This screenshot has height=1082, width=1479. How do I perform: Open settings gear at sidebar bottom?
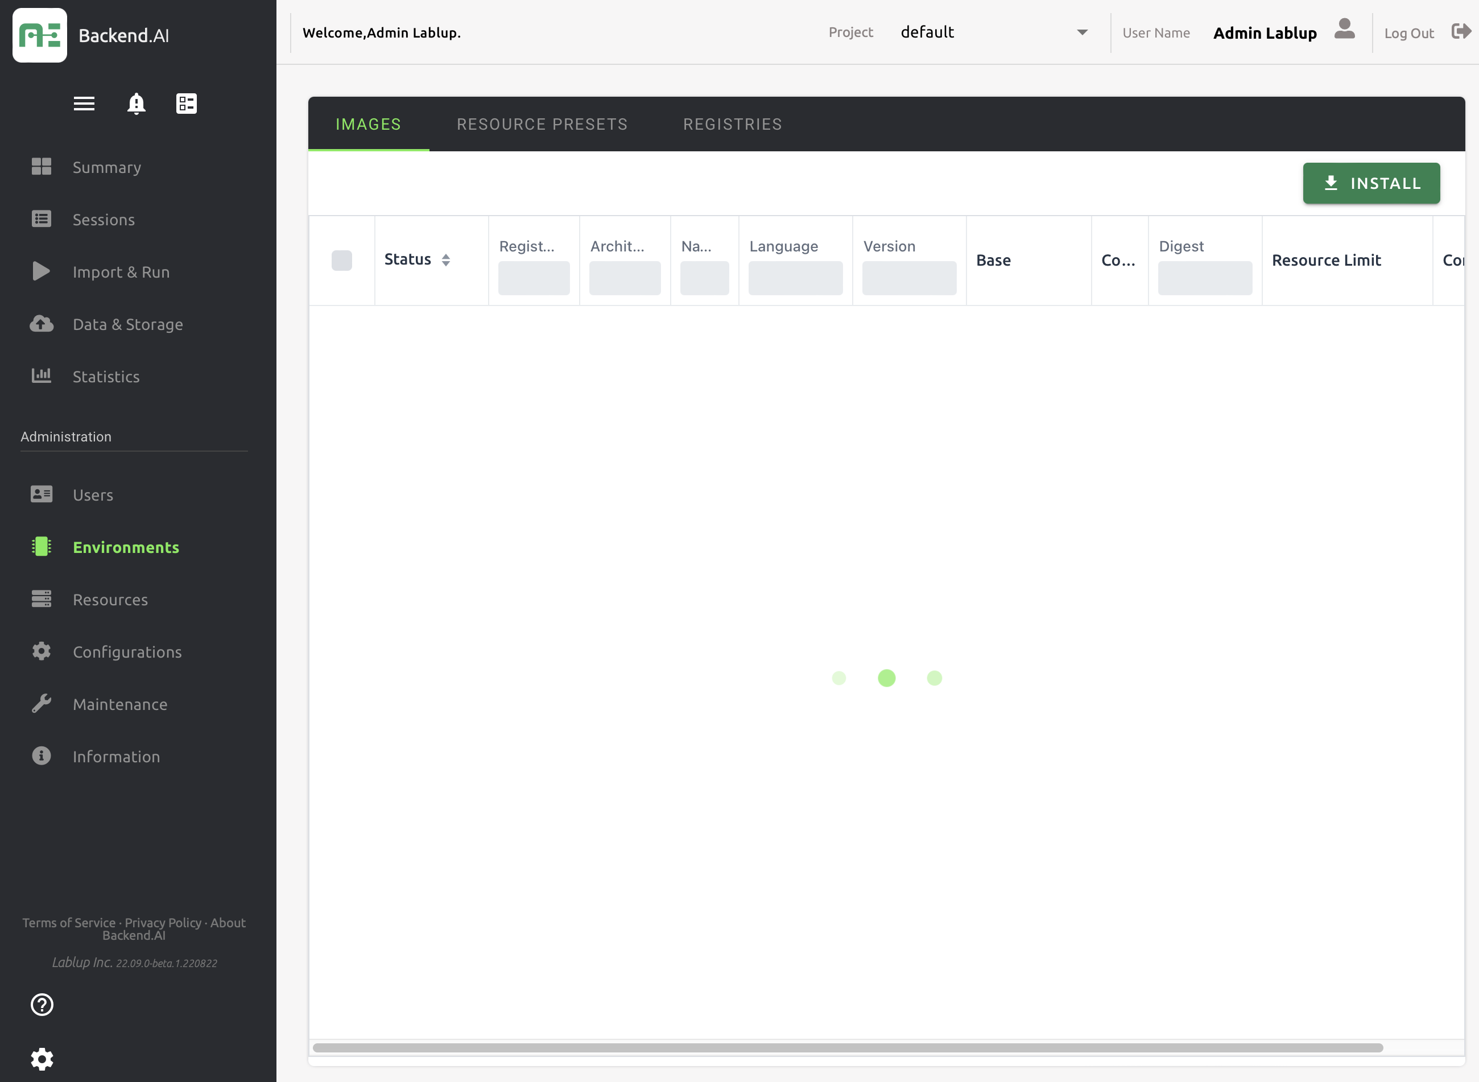coord(43,1059)
